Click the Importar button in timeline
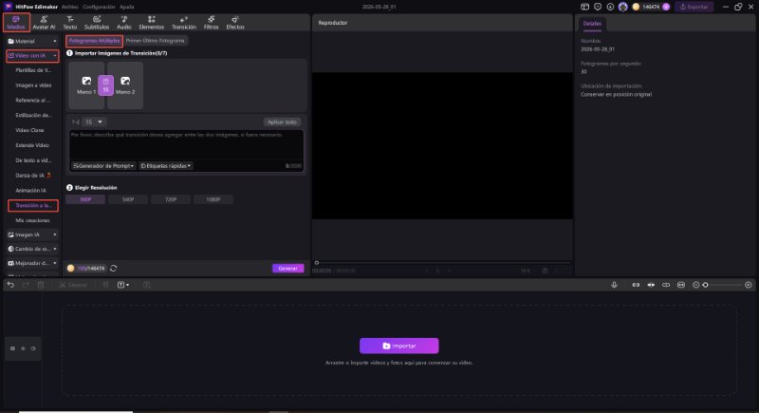This screenshot has width=759, height=413. [399, 347]
